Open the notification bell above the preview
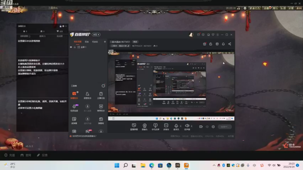The image size is (303, 170). point(223,44)
